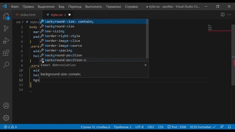Open the Run and Debug view

[6, 40]
